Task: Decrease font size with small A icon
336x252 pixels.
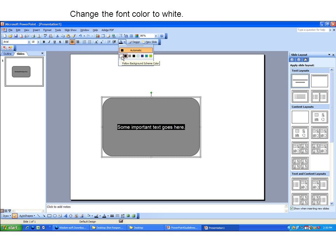Action: point(102,42)
